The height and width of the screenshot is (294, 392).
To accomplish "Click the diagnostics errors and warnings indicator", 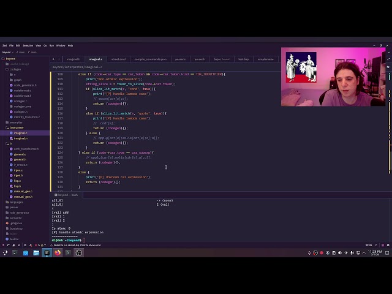I will click(40, 245).
